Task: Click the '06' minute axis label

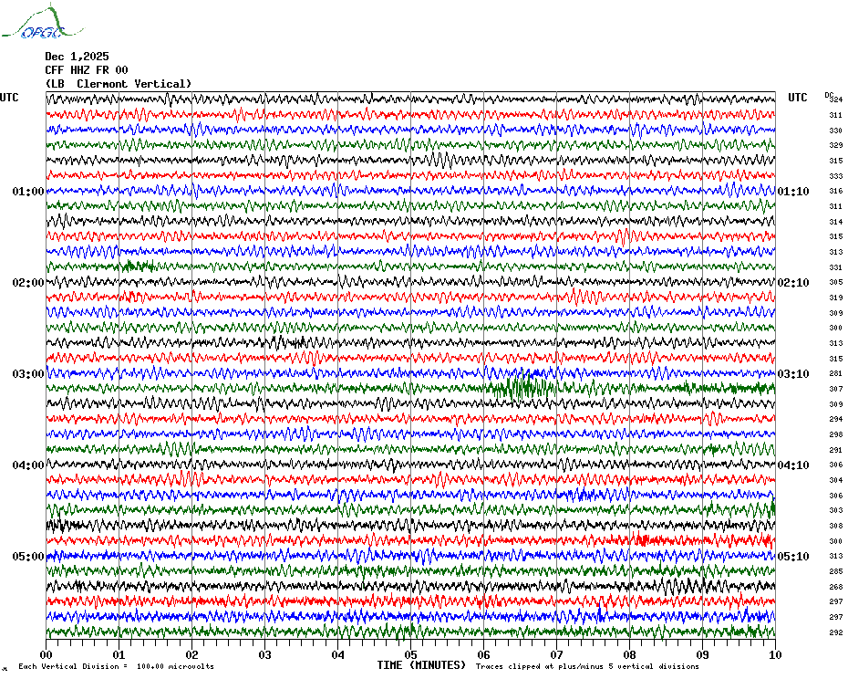Action: coord(483,654)
